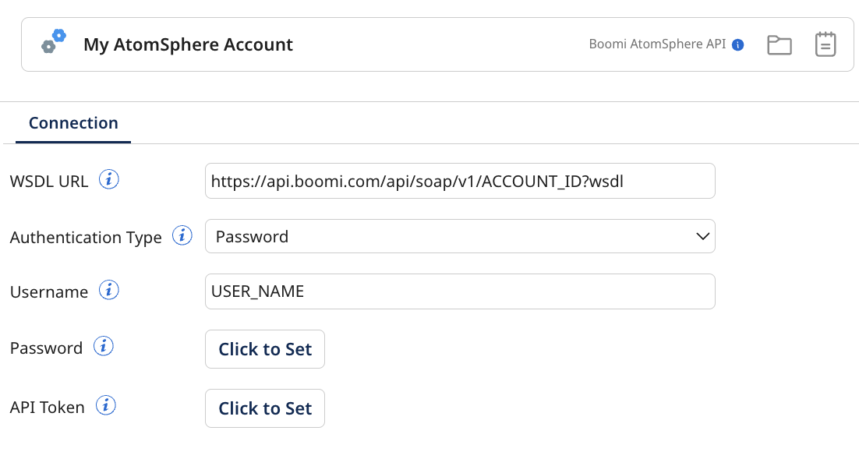Open the WSDL URL info tooltip icon

(x=109, y=178)
